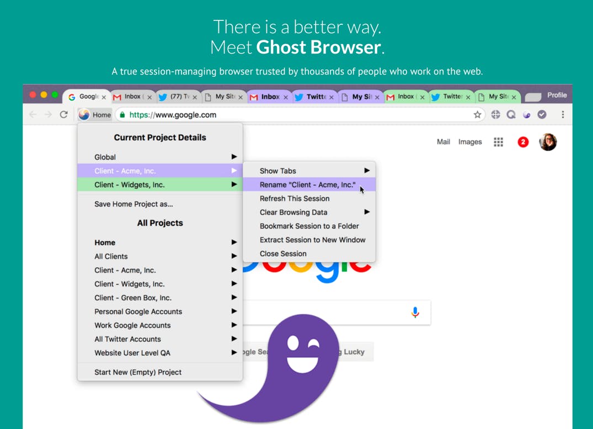Screen dimensions: 593x429
Task: Open the Images link on Google page
Action: pos(469,142)
